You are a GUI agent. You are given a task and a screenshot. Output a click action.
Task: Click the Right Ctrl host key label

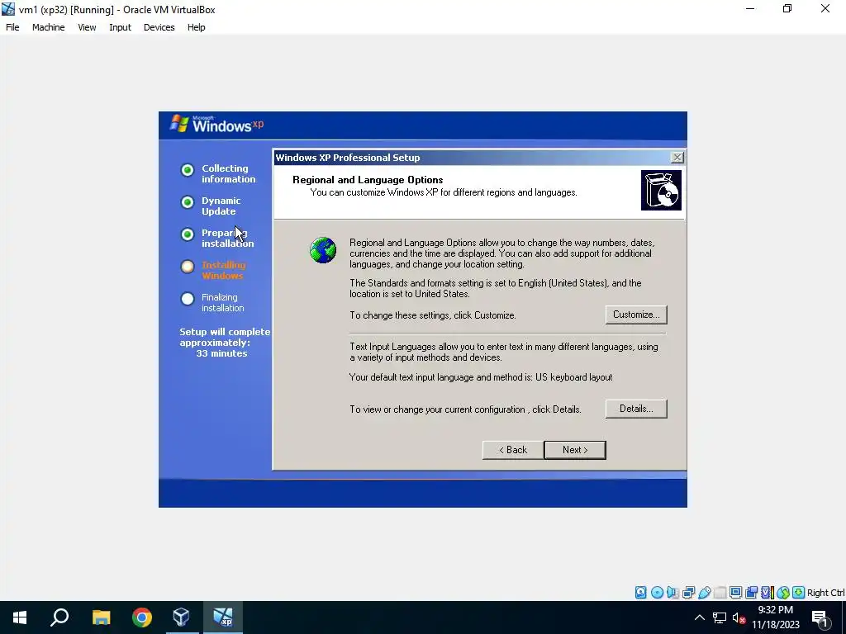click(825, 593)
